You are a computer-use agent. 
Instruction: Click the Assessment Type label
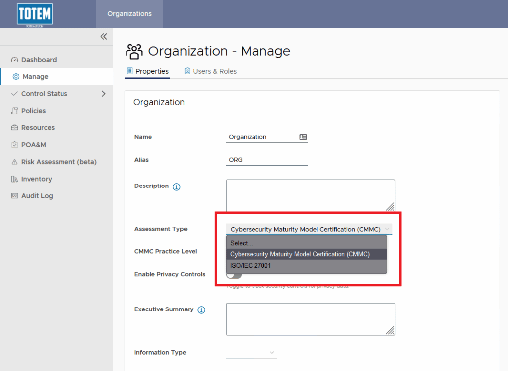pyautogui.click(x=161, y=229)
